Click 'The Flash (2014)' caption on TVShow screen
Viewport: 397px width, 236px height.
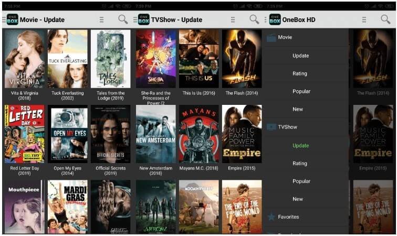(242, 93)
